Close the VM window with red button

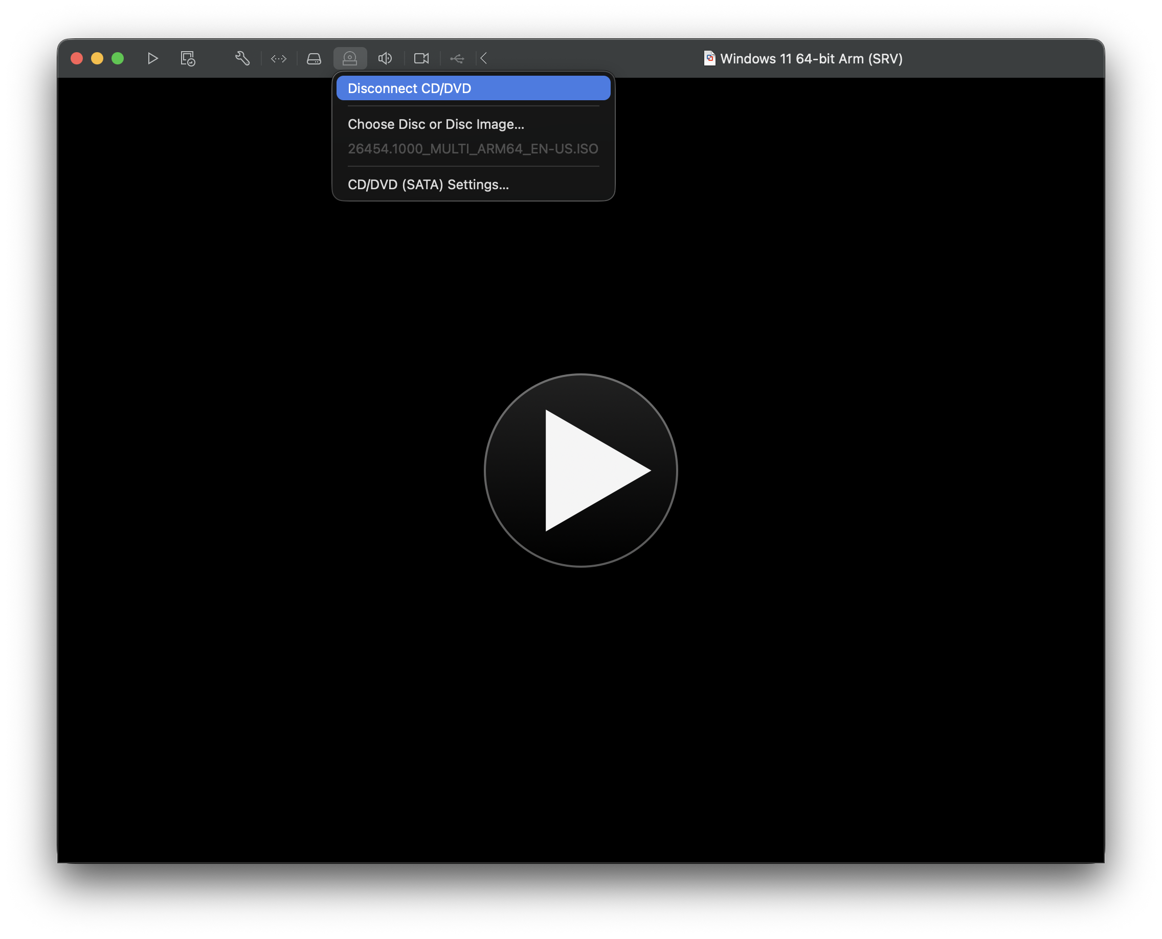click(77, 58)
